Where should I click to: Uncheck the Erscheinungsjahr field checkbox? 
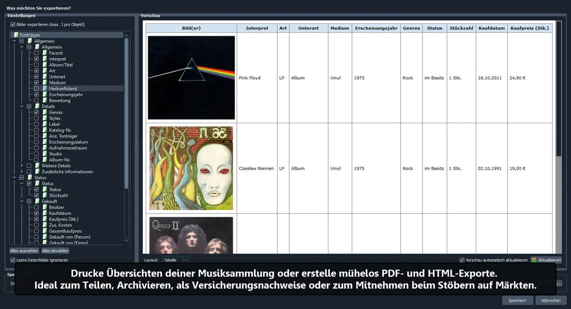point(37,95)
